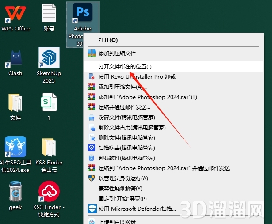Select the KS3 Finder - 快捷方式 shortcut
The width and height of the screenshot is (272, 224).
pyautogui.click(x=49, y=199)
